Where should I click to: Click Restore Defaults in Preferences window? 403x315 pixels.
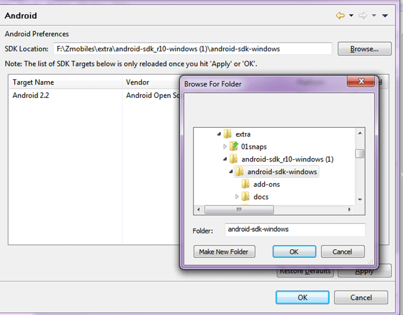coord(305,273)
